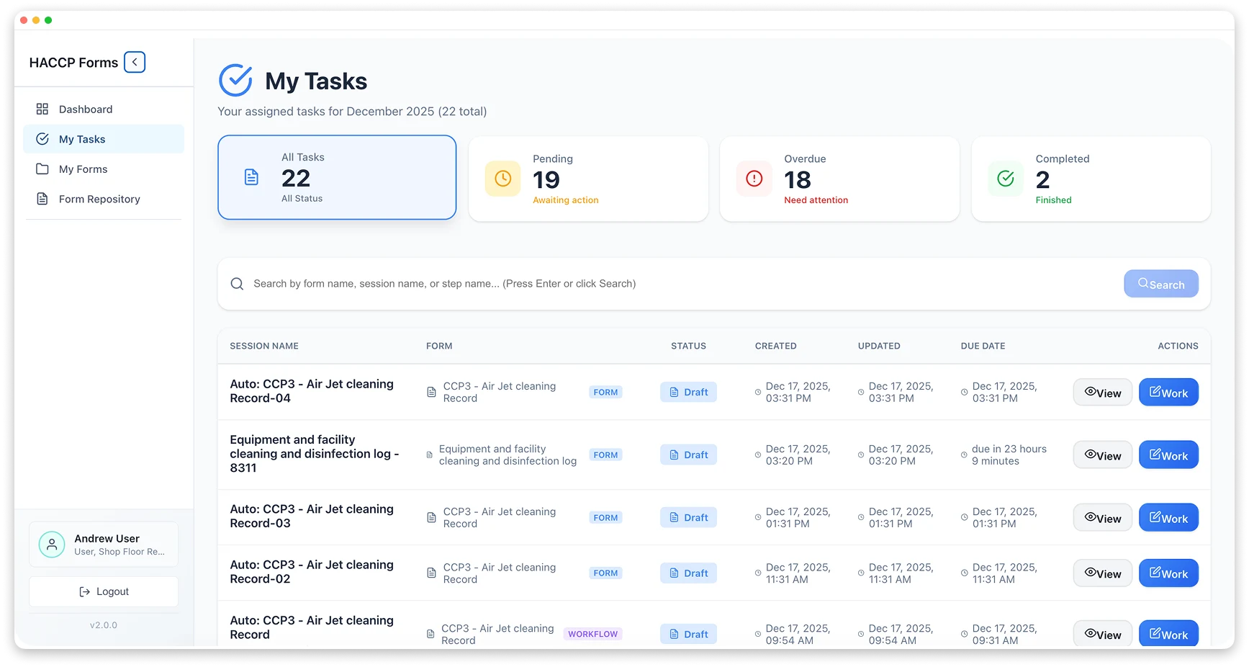This screenshot has height=667, width=1249.
Task: Click the green checkmark icon on Completed card
Action: [x=1005, y=179]
